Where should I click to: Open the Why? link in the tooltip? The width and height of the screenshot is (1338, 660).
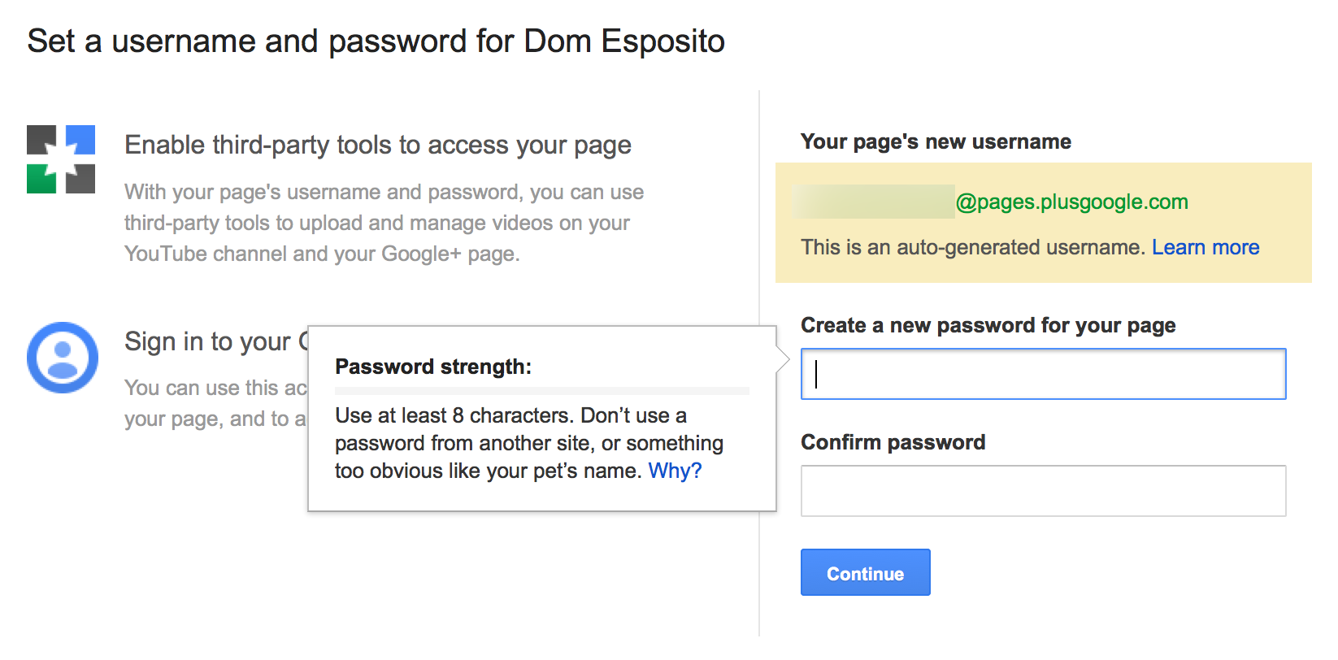click(x=675, y=471)
